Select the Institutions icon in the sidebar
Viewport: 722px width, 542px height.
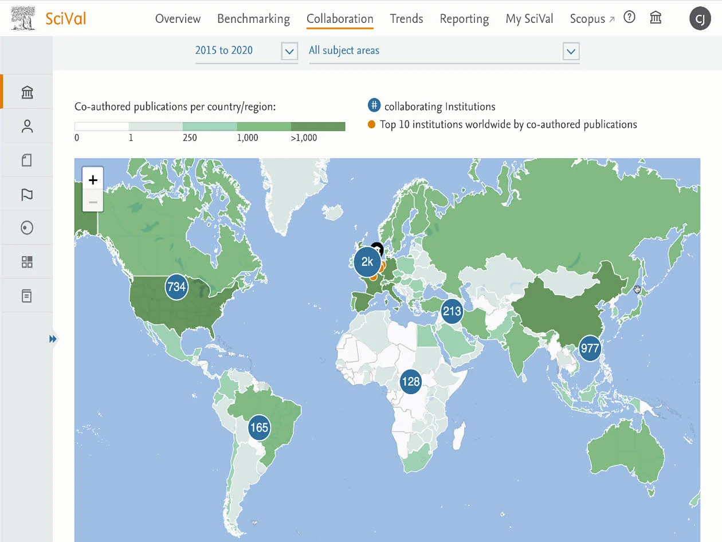27,92
